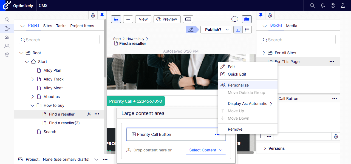The image size is (351, 164).
Task: Open notifications bell icon
Action: pyautogui.click(x=322, y=5)
